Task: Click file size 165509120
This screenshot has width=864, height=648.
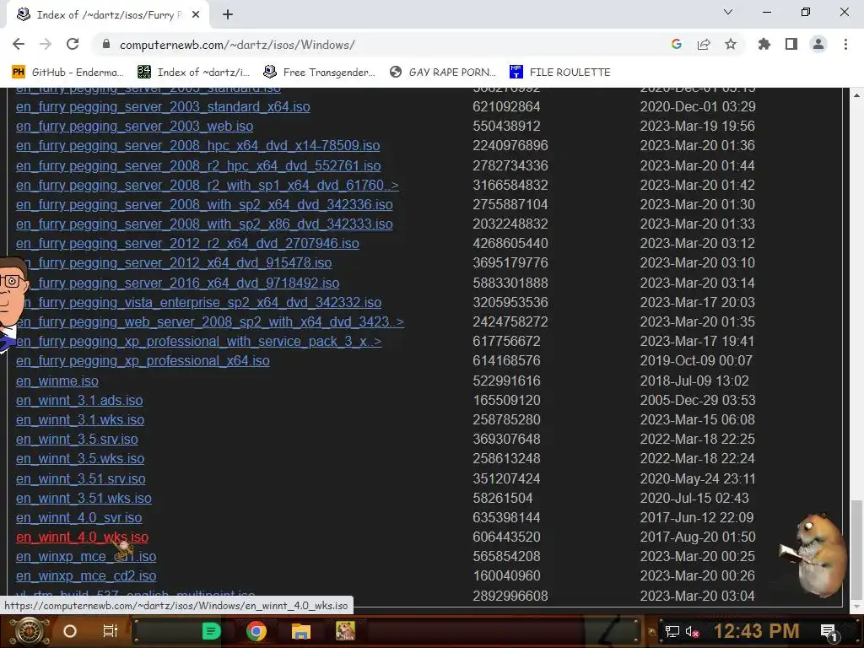Action: pos(506,400)
